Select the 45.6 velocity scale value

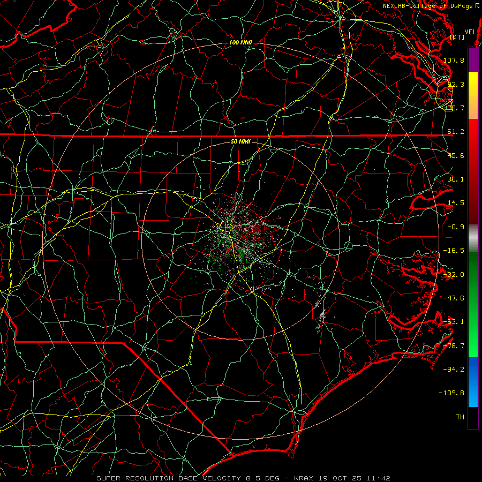coord(456,155)
